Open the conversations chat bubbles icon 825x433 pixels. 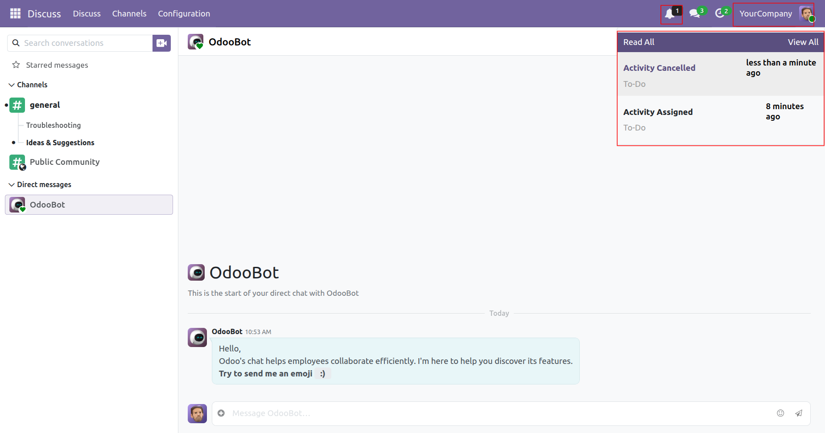pyautogui.click(x=694, y=14)
